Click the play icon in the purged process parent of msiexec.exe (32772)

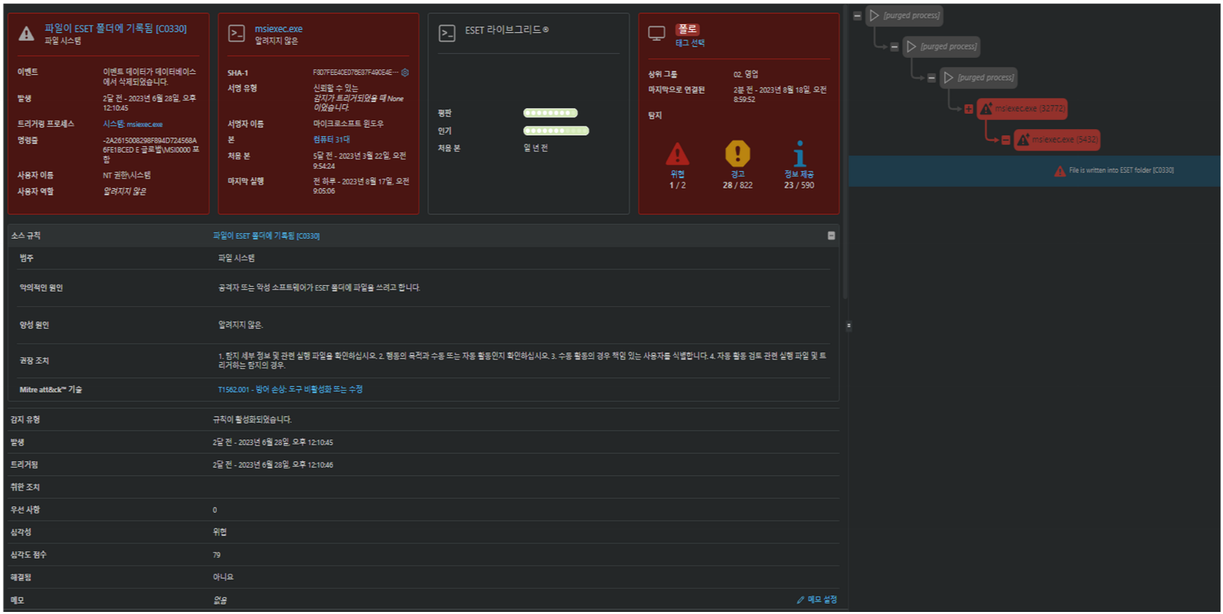click(949, 77)
